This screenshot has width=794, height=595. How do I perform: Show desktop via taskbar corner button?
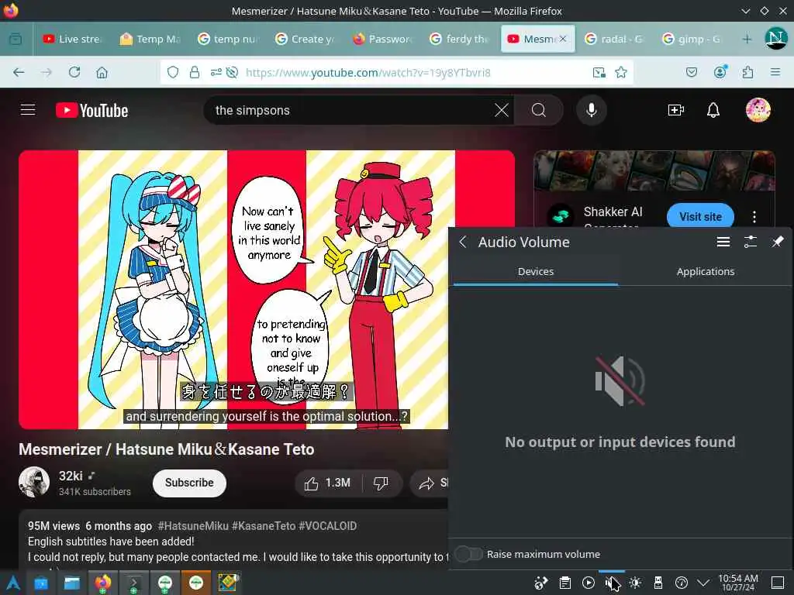pyautogui.click(x=778, y=583)
